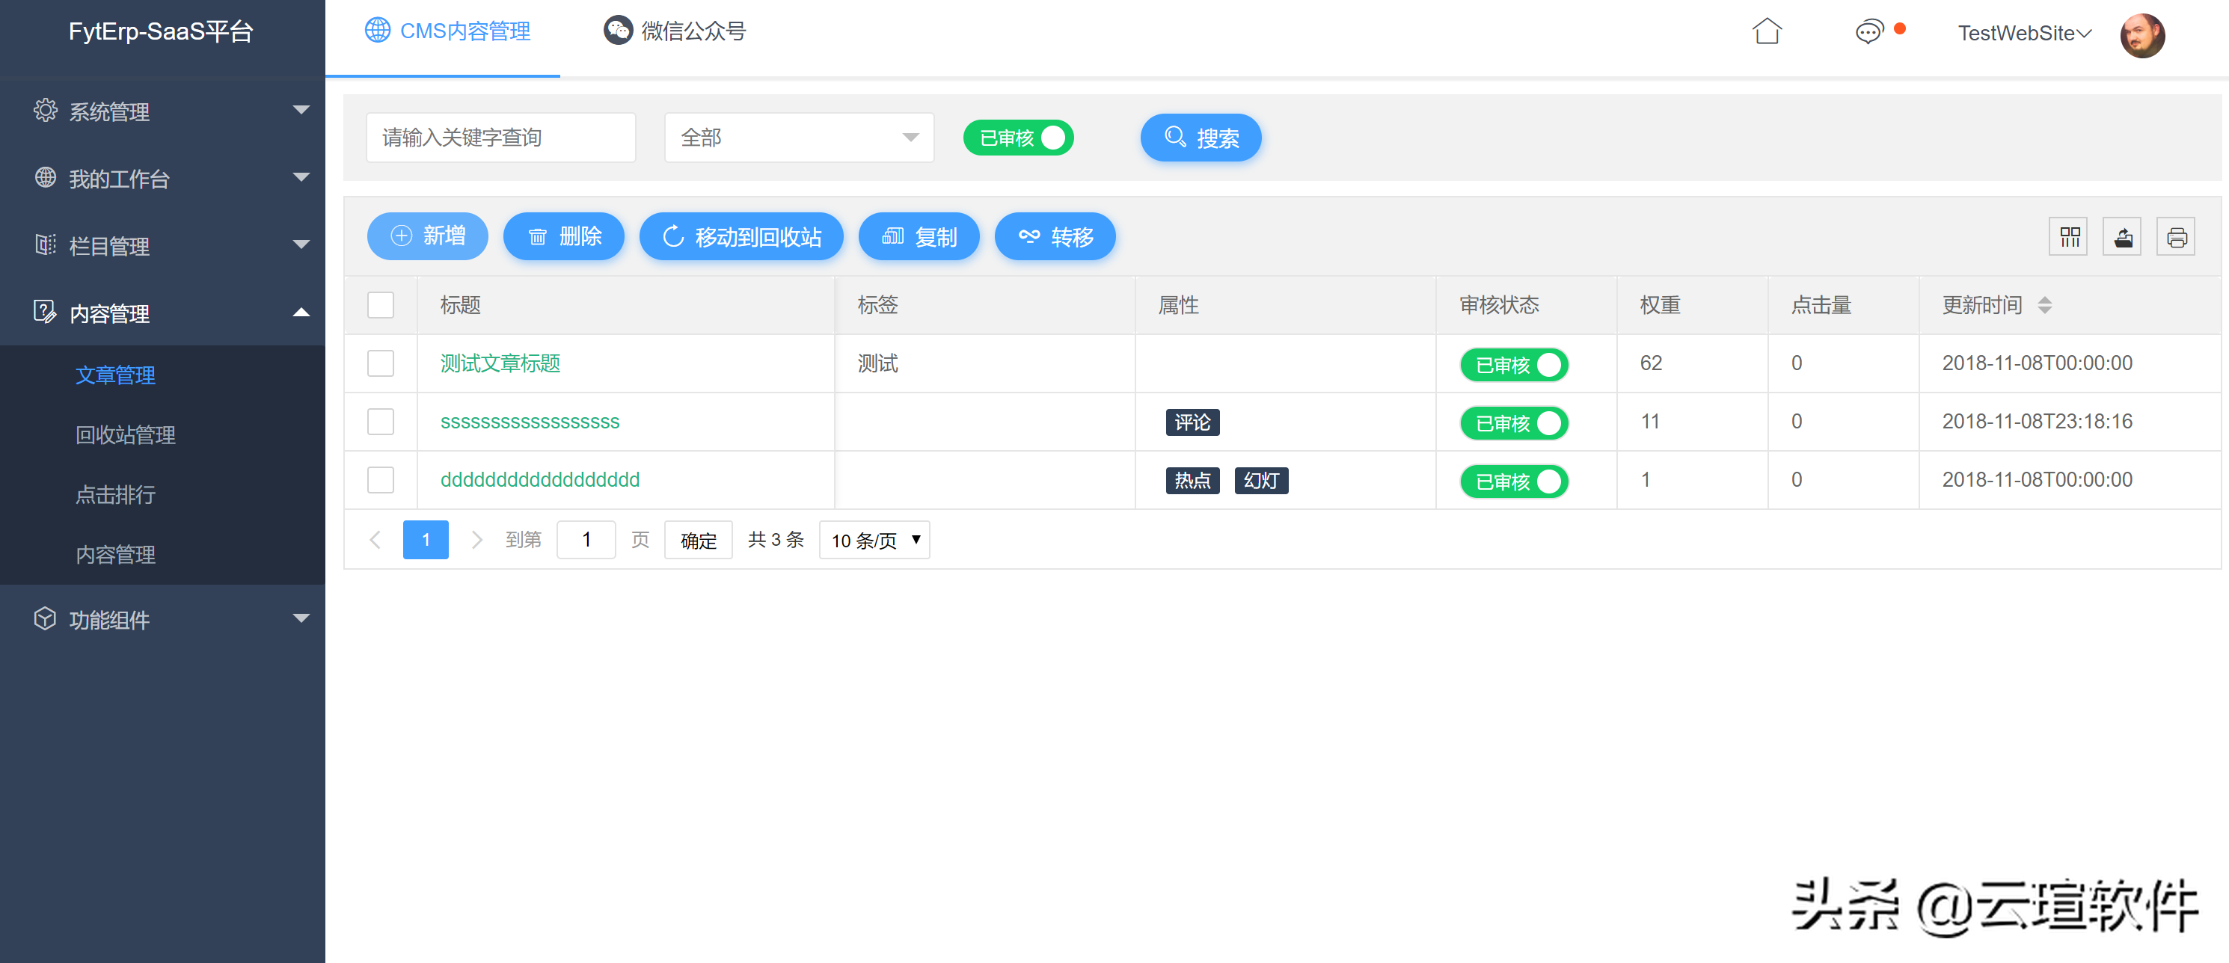Toggle the 已审核 filter switch in the search bar
This screenshot has width=2229, height=963.
pos(1017,138)
